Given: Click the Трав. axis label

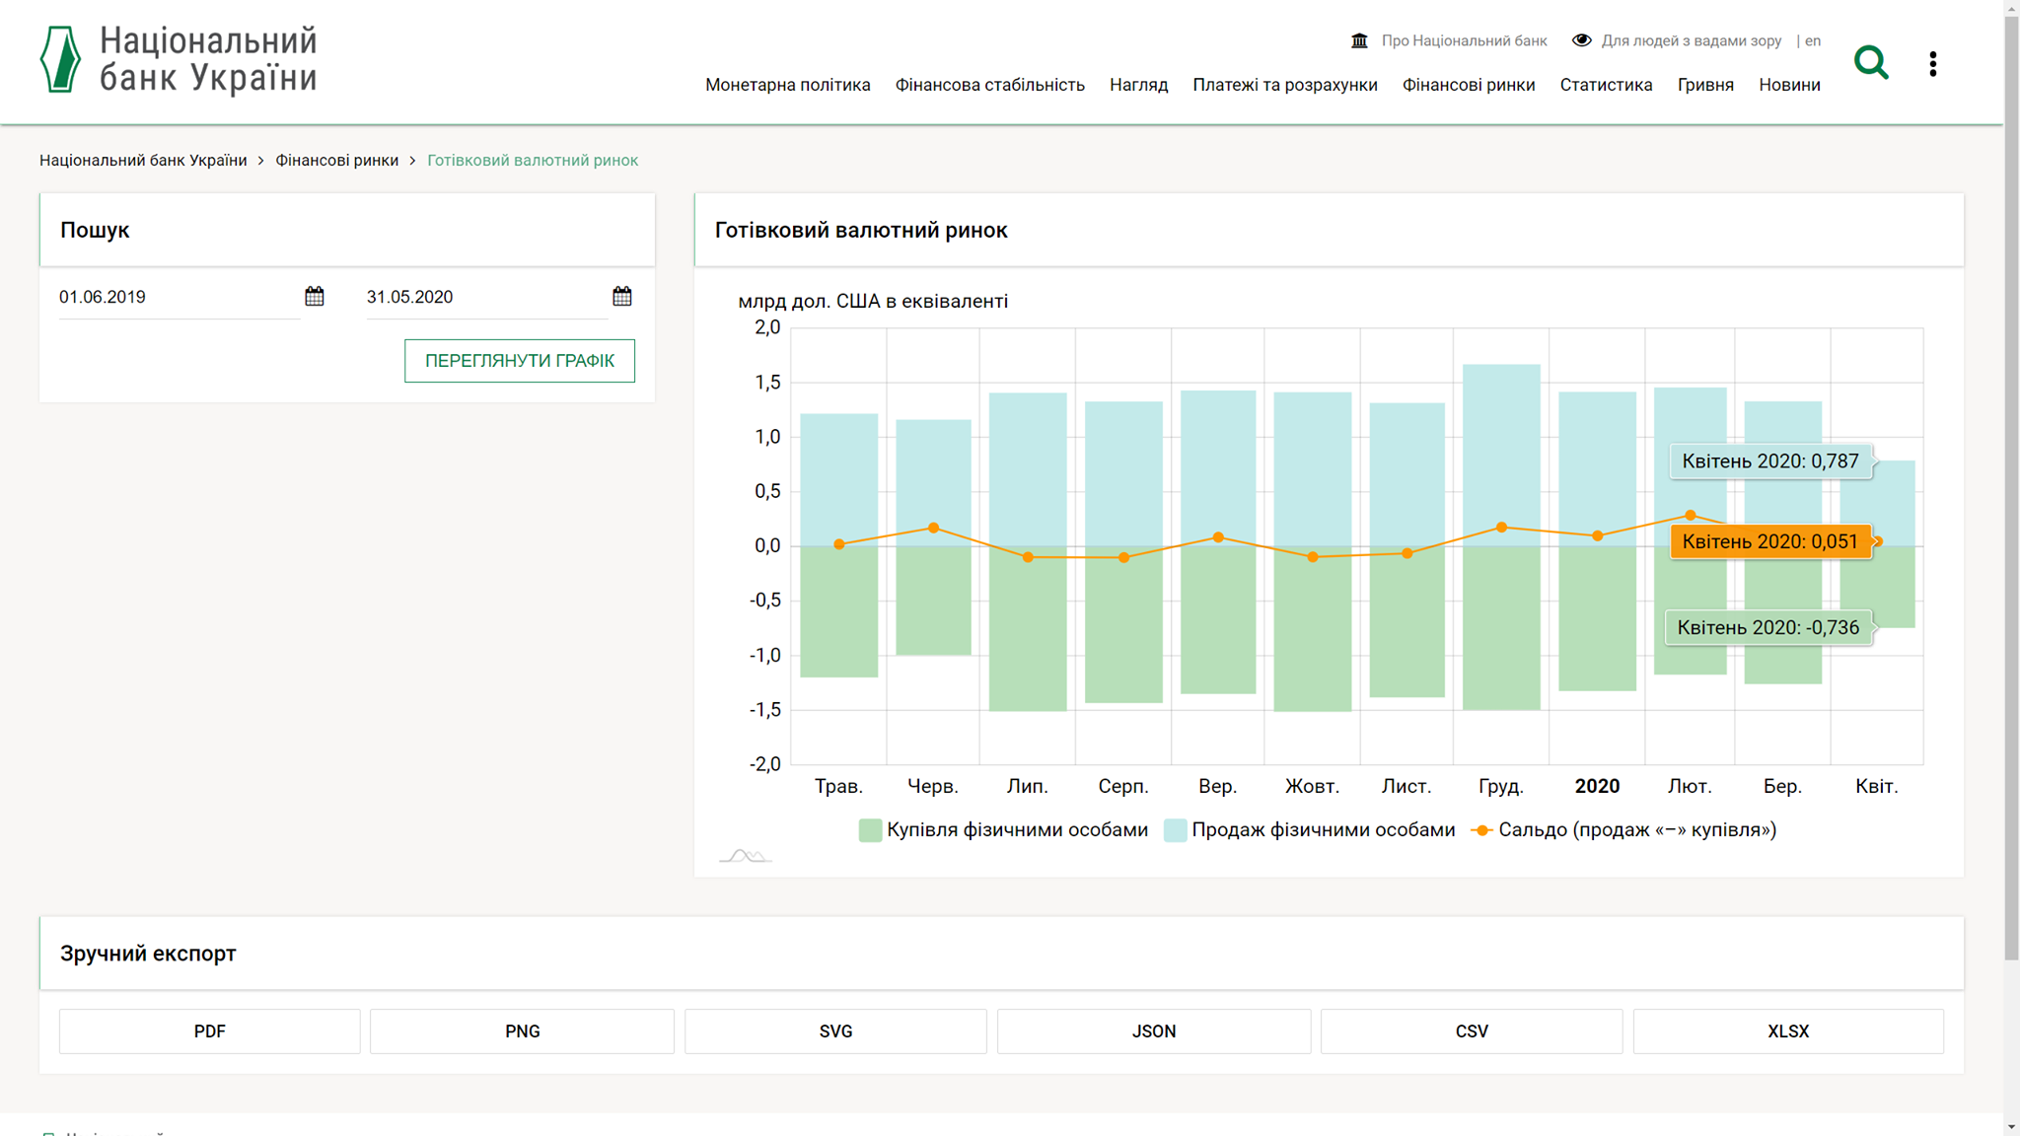Looking at the screenshot, I should pos(838,786).
